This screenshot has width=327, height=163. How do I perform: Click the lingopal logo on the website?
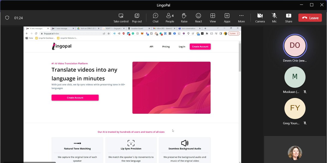[62, 46]
